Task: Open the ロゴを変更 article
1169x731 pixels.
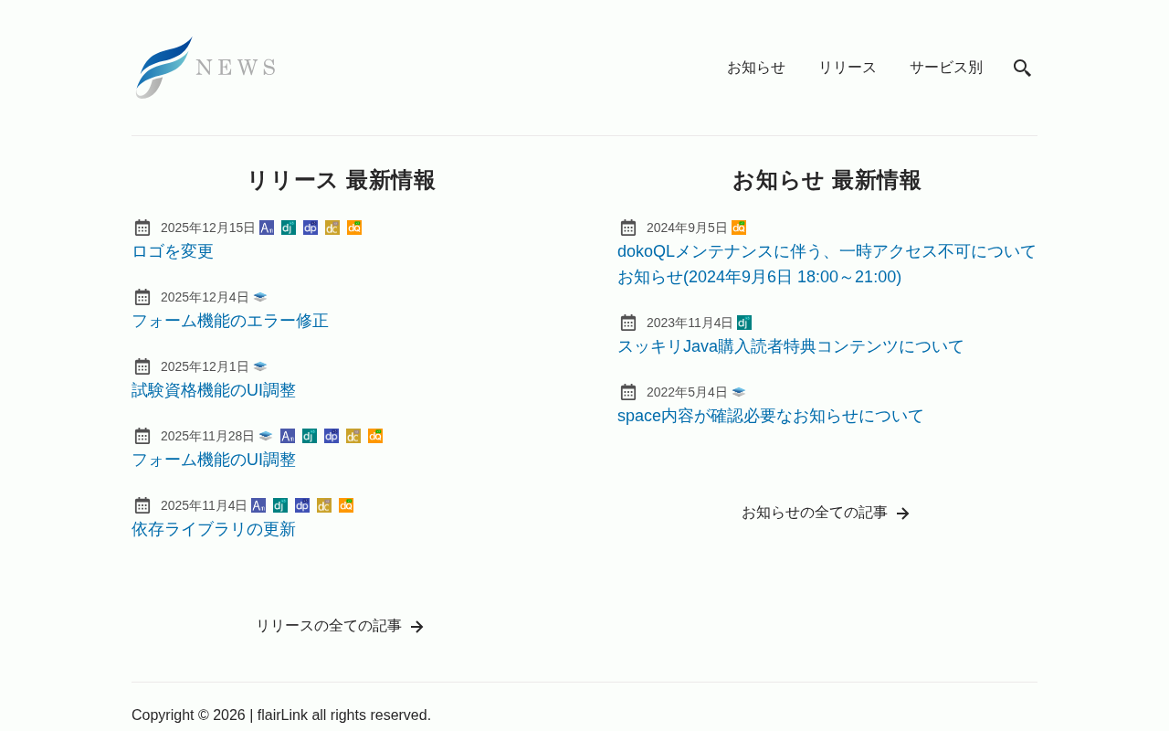Action: [x=173, y=251]
